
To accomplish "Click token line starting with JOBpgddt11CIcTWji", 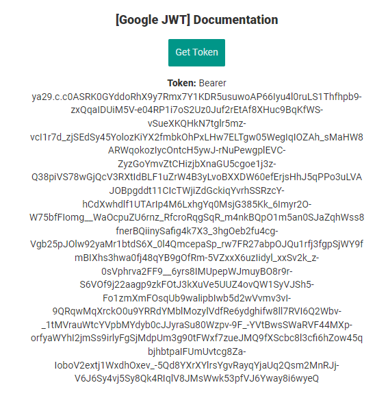I will pos(197,190).
